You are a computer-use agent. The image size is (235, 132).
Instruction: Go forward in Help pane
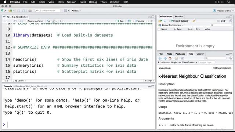[x=165, y=58]
